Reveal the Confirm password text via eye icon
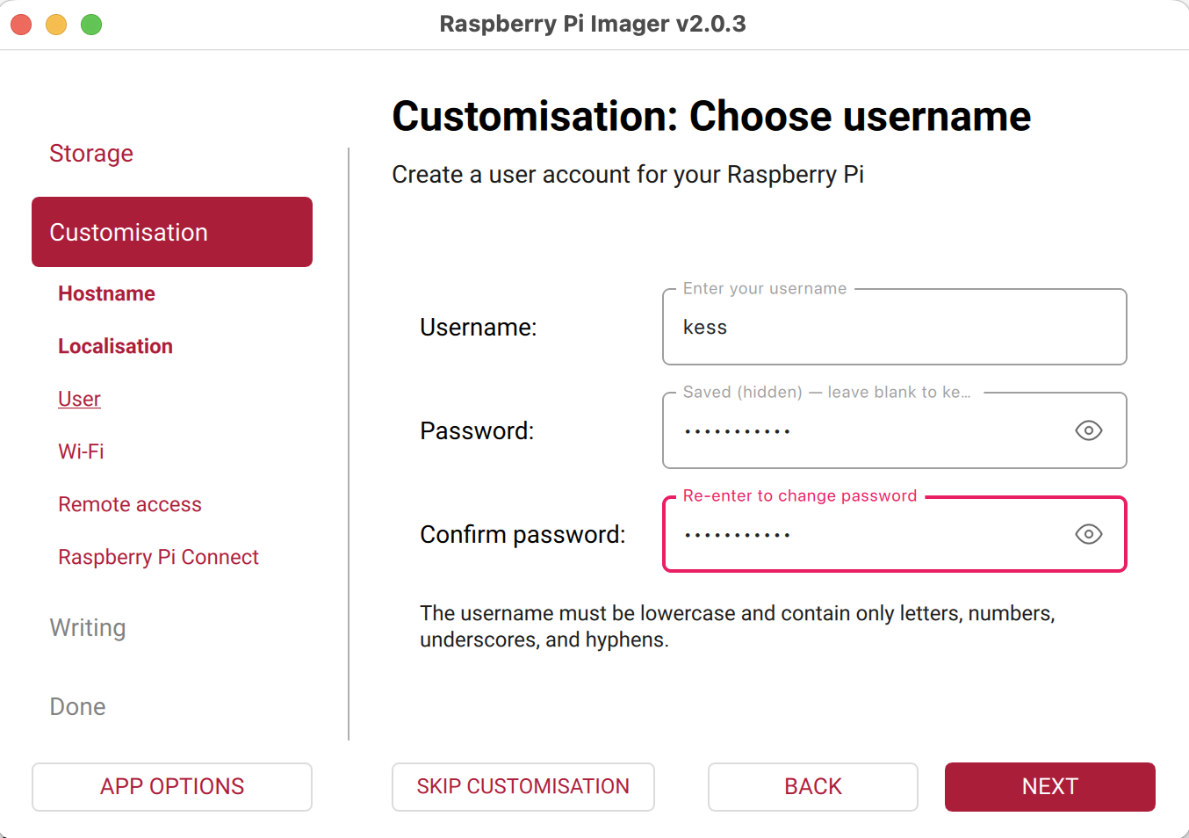This screenshot has width=1189, height=838. pyautogui.click(x=1088, y=534)
